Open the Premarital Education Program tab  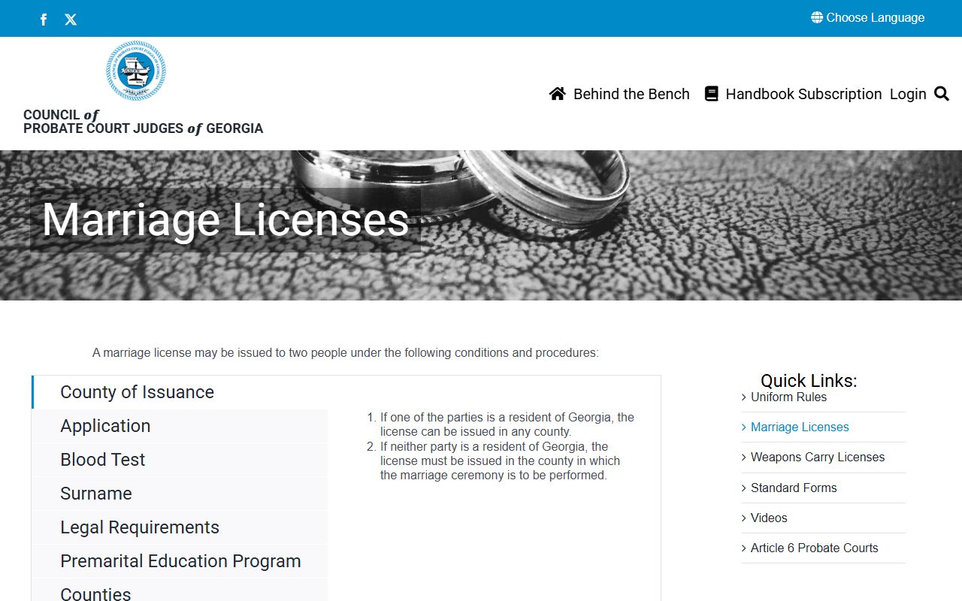(180, 561)
